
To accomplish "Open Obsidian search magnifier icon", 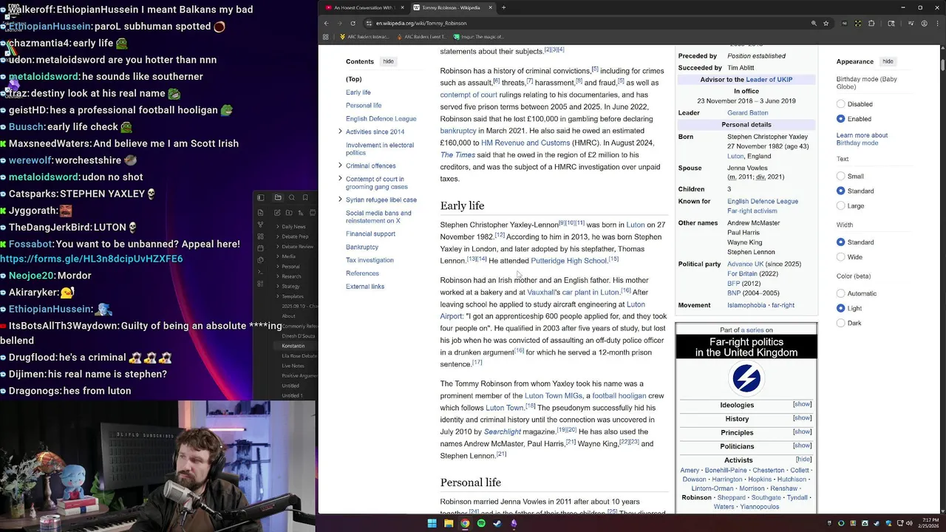I will [292, 197].
